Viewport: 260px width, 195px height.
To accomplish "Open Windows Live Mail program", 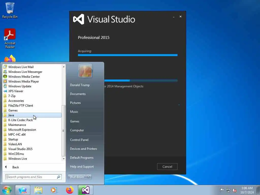I will coord(32,67).
